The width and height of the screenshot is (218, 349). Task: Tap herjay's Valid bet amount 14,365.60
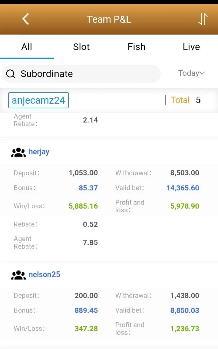pos(183,188)
